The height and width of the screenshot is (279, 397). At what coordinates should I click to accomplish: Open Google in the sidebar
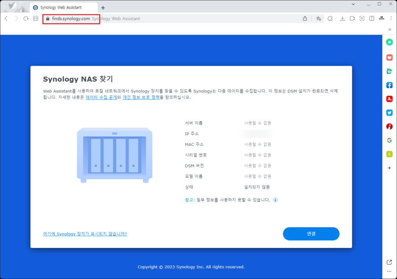pos(389,140)
